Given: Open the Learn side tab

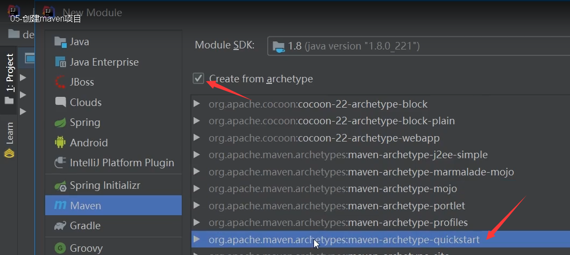Looking at the screenshot, I should coord(10,140).
